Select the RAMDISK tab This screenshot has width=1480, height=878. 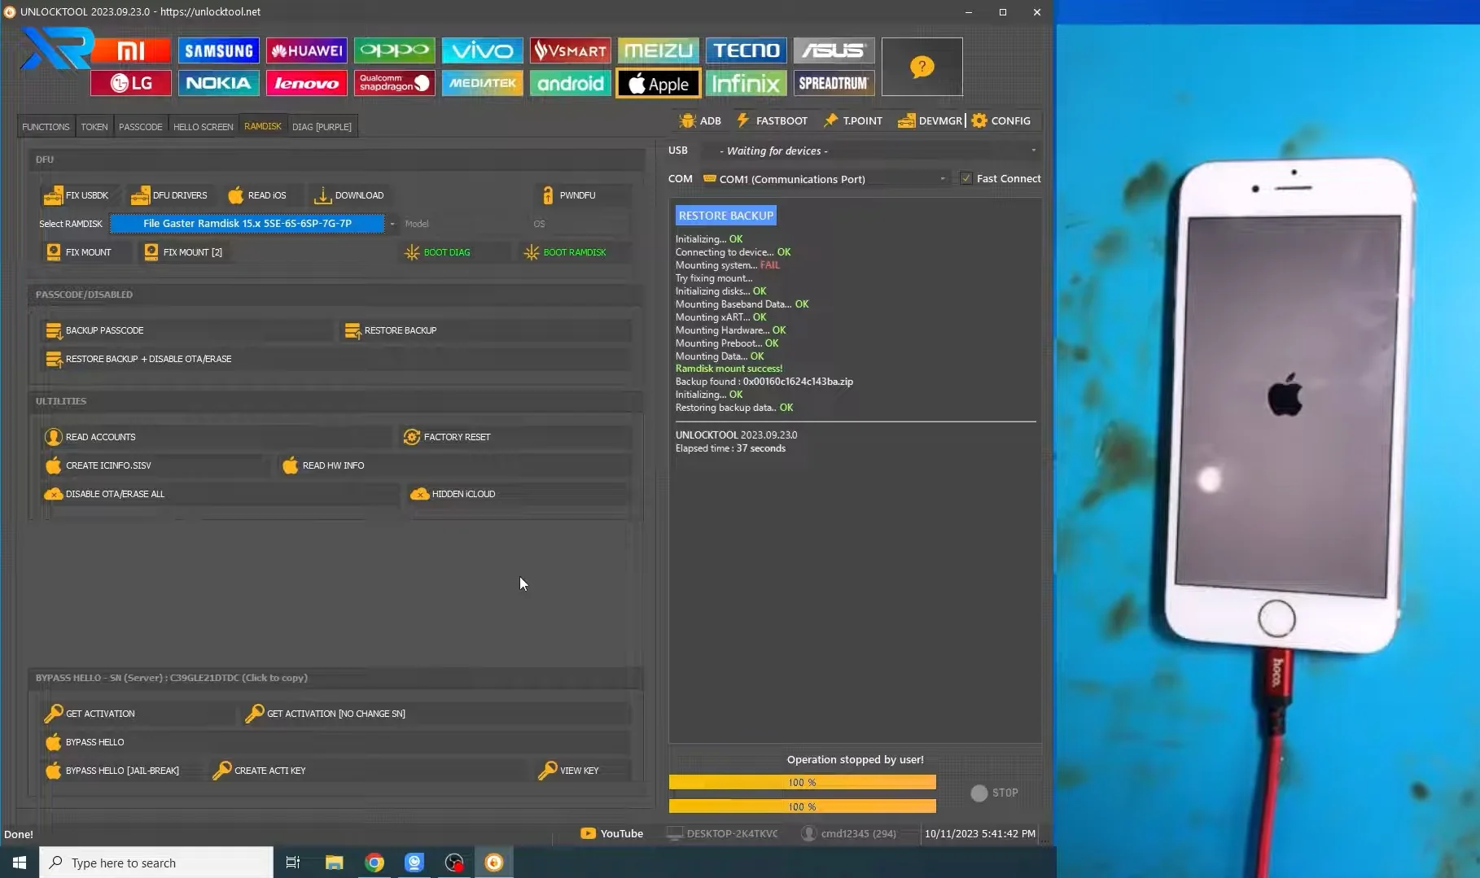(263, 126)
